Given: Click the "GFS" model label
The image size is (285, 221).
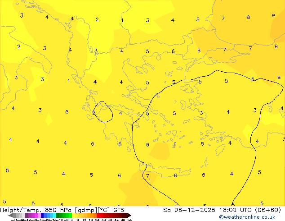Looking at the screenshot, I should point(119,210).
